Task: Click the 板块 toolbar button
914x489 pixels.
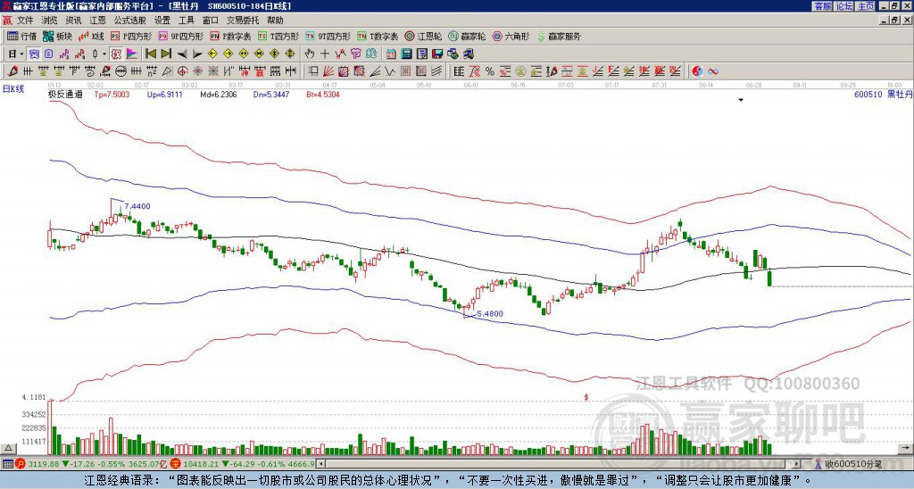Action: (58, 36)
